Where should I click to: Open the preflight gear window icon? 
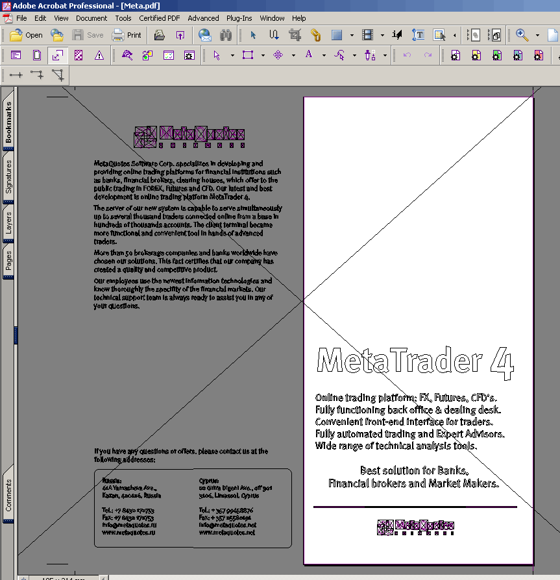[x=189, y=56]
